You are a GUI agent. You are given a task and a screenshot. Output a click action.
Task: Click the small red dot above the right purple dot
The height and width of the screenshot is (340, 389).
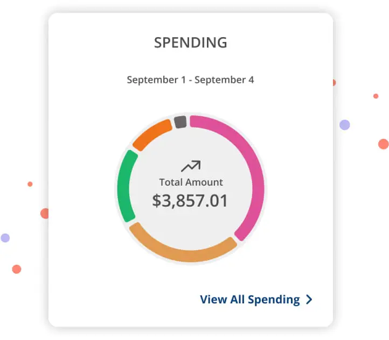[x=376, y=96]
